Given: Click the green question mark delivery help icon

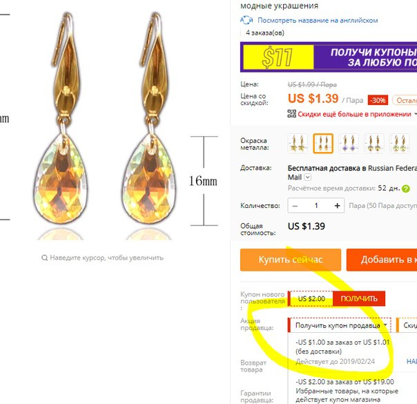Looking at the screenshot, I should point(406,189).
